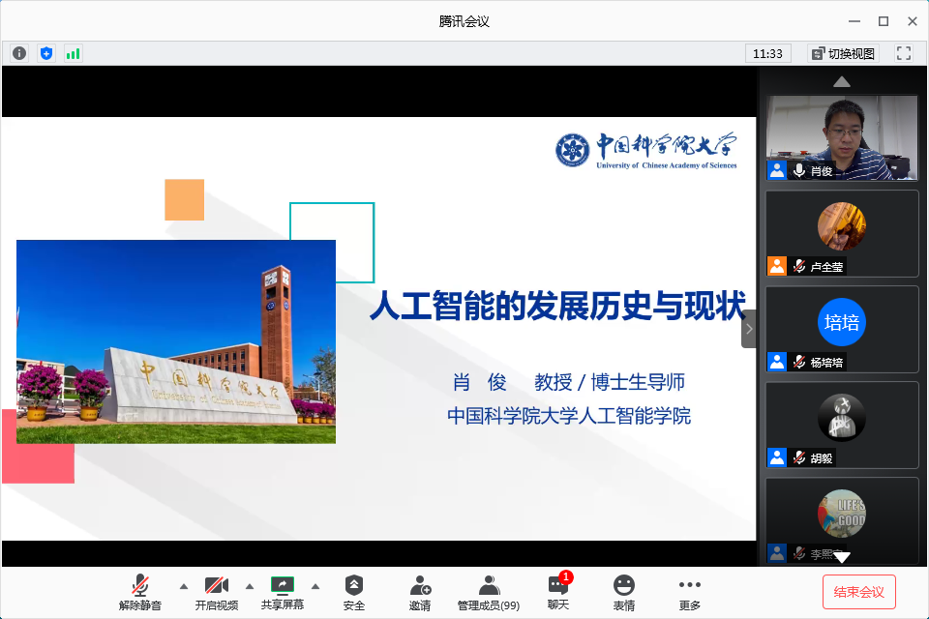
Task: Select 杨培培 participant tile
Action: [x=842, y=330]
